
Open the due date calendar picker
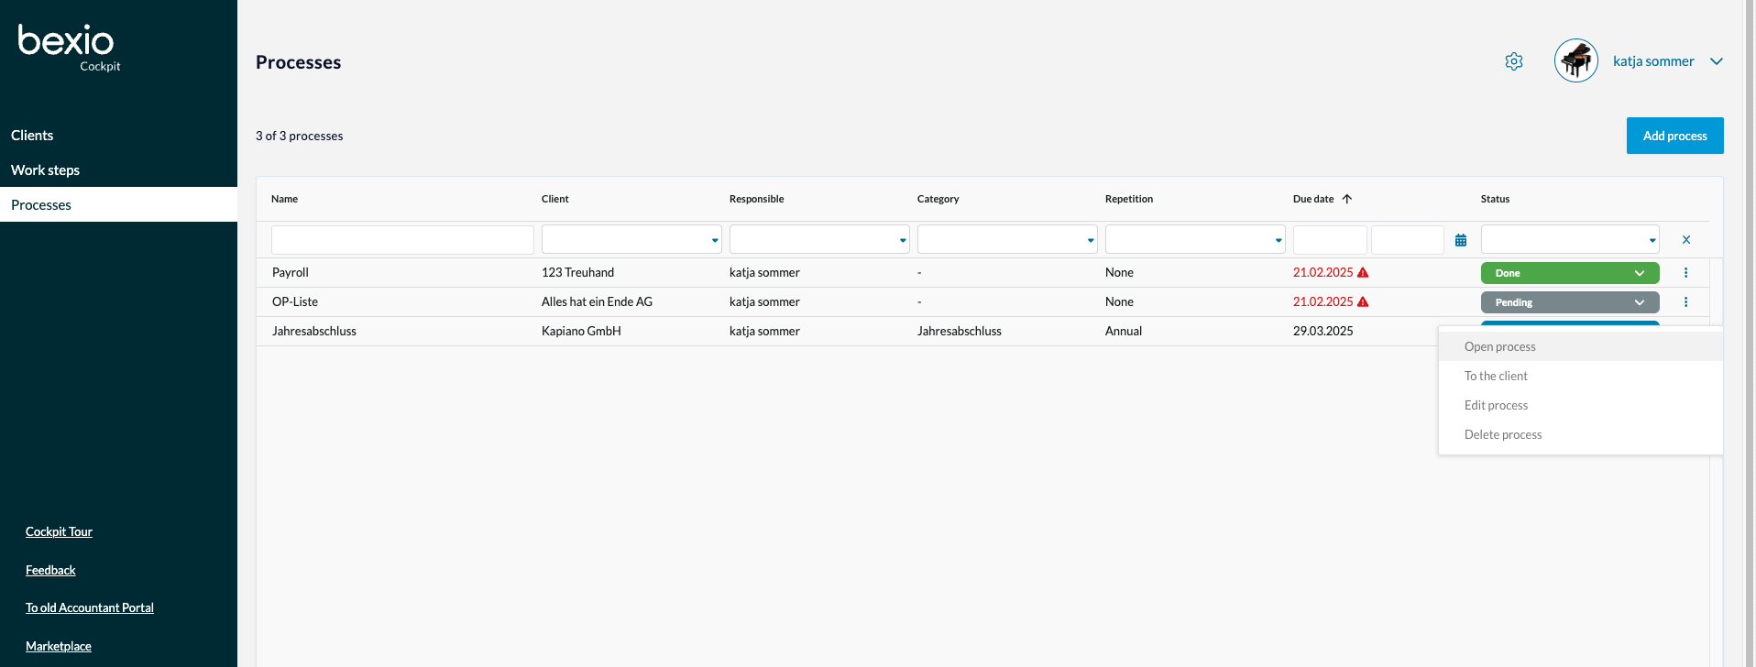point(1461,240)
